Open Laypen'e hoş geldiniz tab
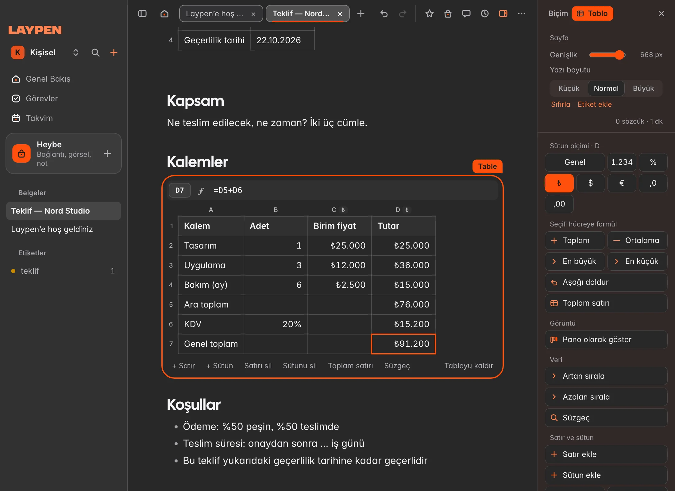The image size is (675, 491). tap(221, 14)
